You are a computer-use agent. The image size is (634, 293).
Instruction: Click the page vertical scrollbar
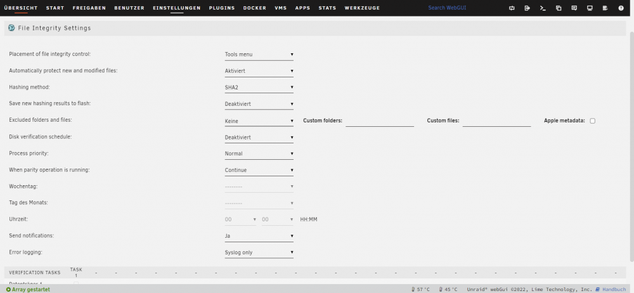(x=631, y=146)
